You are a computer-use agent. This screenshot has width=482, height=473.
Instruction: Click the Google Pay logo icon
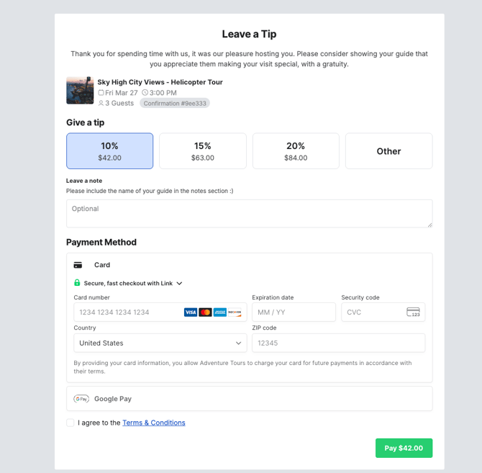81,399
